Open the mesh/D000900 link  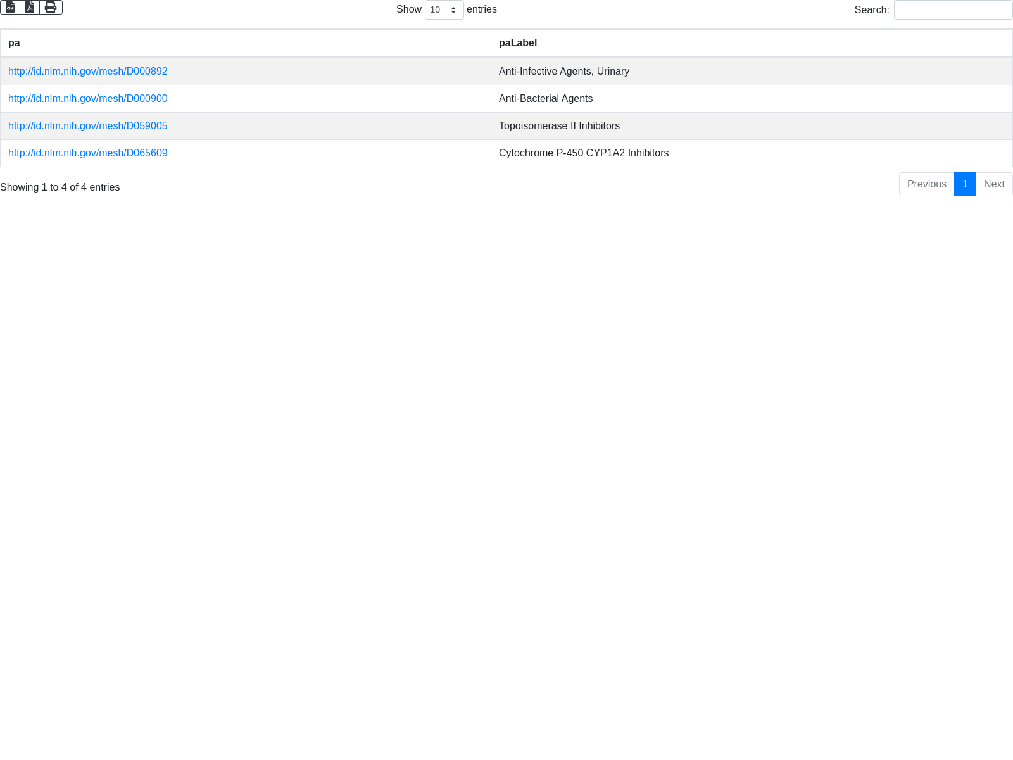(88, 99)
